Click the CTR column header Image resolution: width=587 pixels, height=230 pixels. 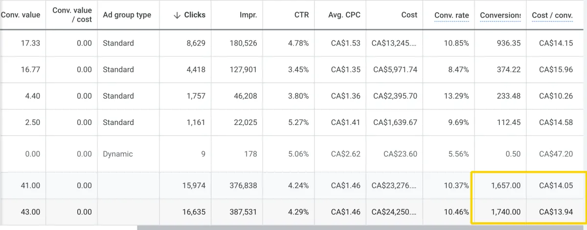pyautogui.click(x=301, y=15)
